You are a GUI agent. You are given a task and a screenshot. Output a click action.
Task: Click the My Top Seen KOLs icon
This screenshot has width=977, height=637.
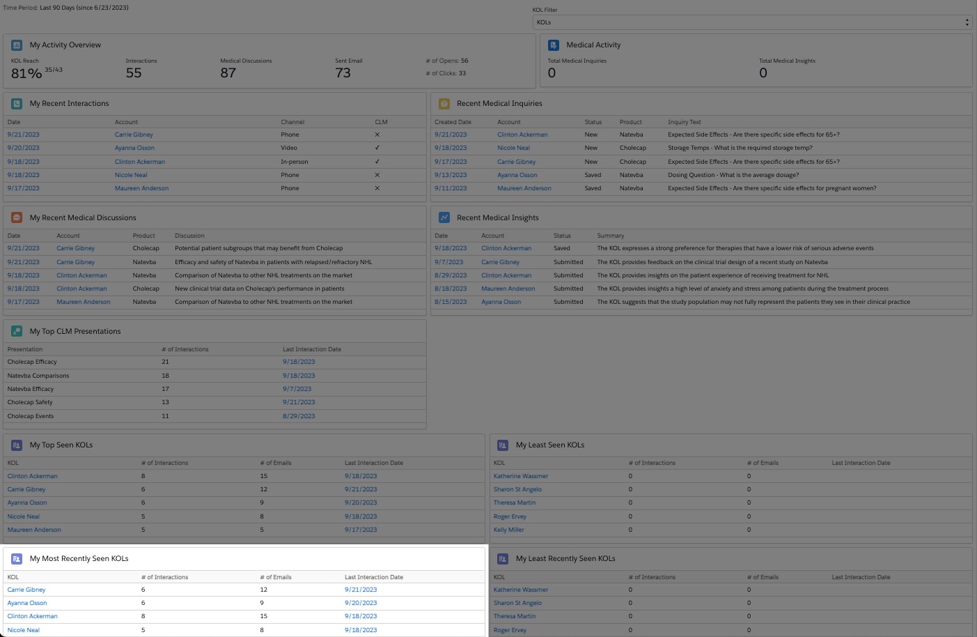tap(17, 445)
